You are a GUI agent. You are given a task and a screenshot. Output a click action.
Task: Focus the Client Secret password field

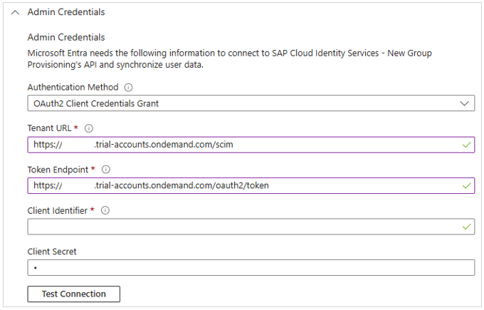pyautogui.click(x=251, y=268)
